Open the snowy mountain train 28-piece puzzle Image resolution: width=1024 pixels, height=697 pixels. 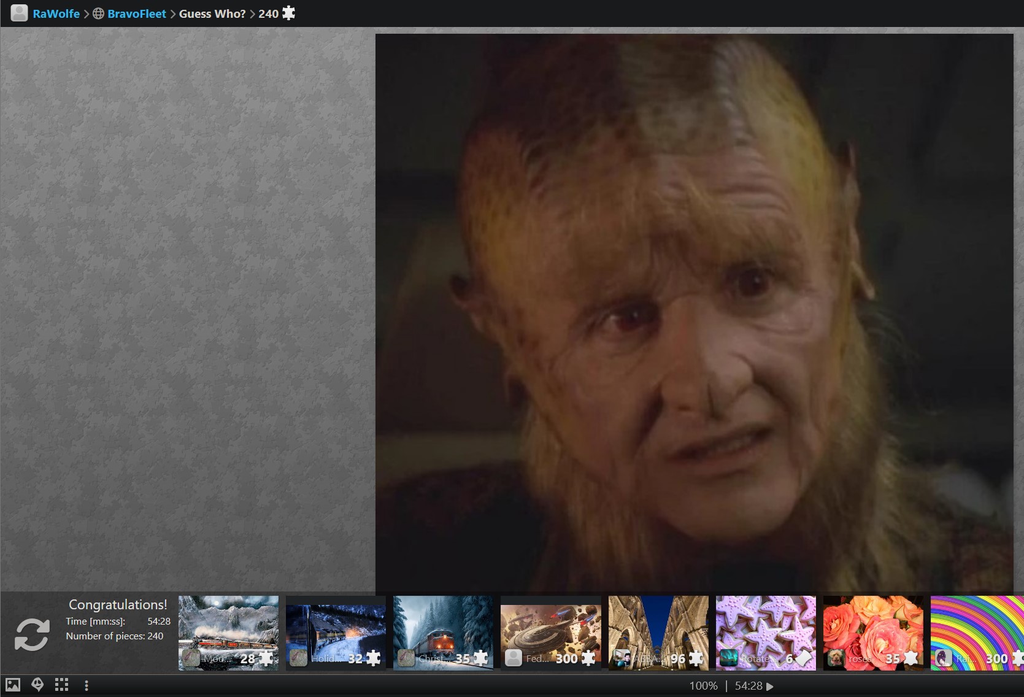pyautogui.click(x=228, y=633)
